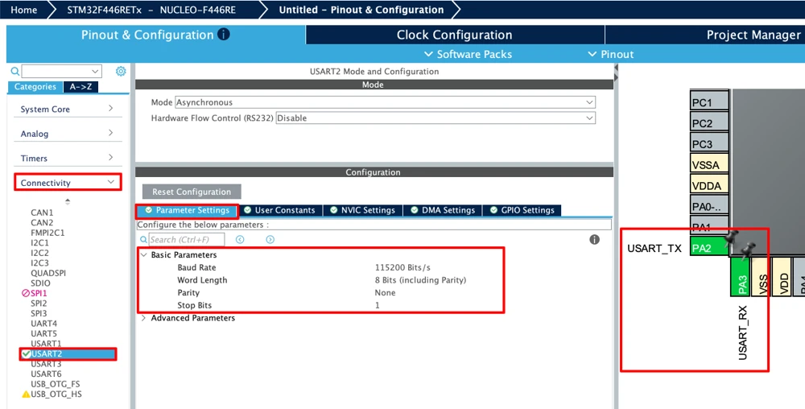Image resolution: width=805 pixels, height=409 pixels.
Task: Open the User Constants tab
Action: pos(280,210)
